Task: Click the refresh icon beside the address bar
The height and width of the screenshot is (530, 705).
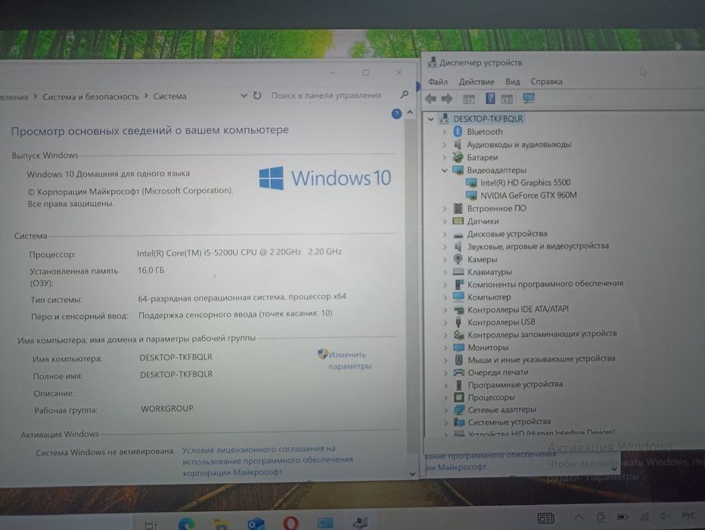Action: pos(257,95)
